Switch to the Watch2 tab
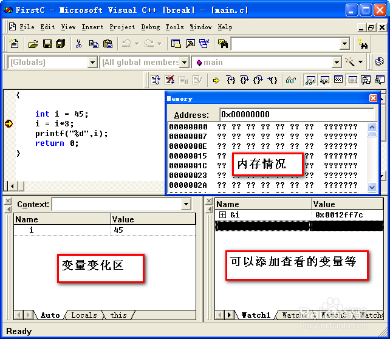Image resolution: width=390 pixels, height=339 pixels. point(294,315)
